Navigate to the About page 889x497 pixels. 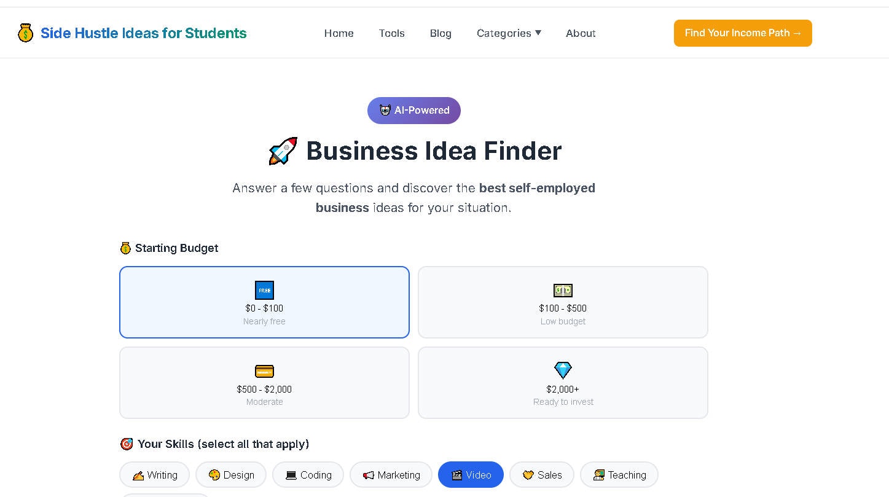click(580, 33)
